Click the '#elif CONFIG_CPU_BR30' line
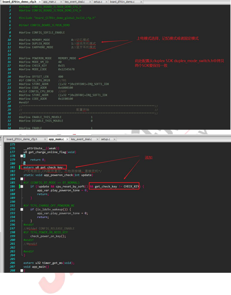This screenshot has width=231, height=295. 43,91
